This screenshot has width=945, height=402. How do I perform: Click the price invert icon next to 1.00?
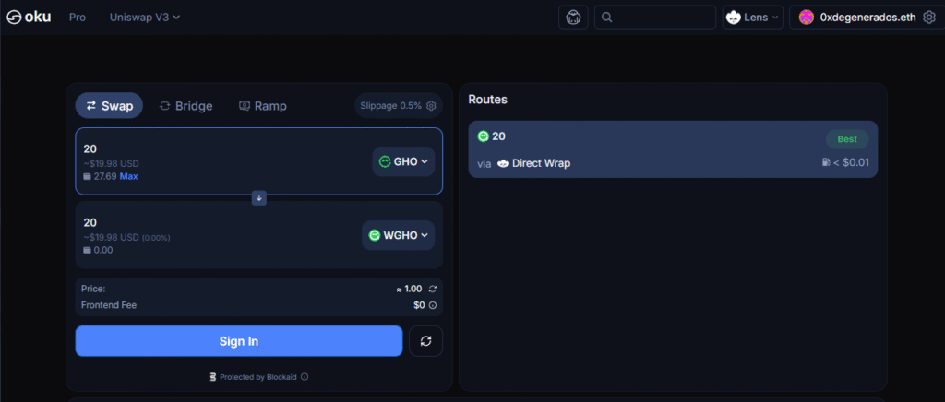433,289
